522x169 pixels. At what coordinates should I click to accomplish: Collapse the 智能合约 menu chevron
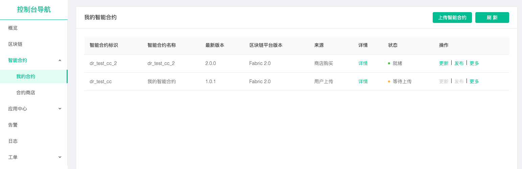tap(60, 60)
